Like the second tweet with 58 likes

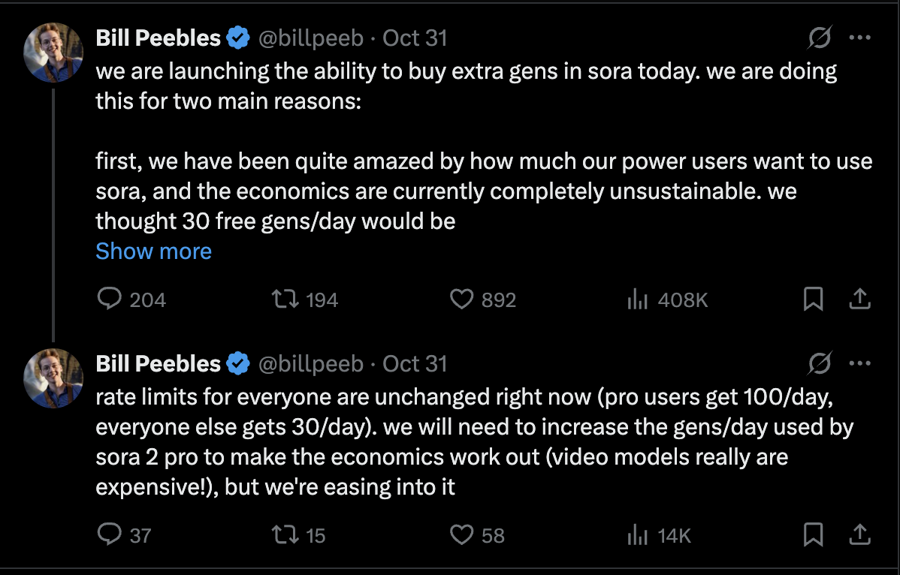coord(461,535)
